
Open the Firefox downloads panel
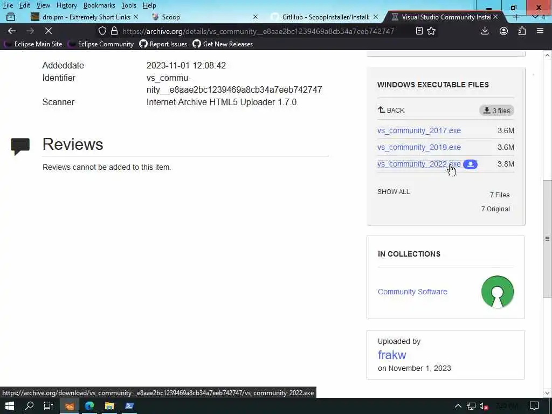[485, 31]
